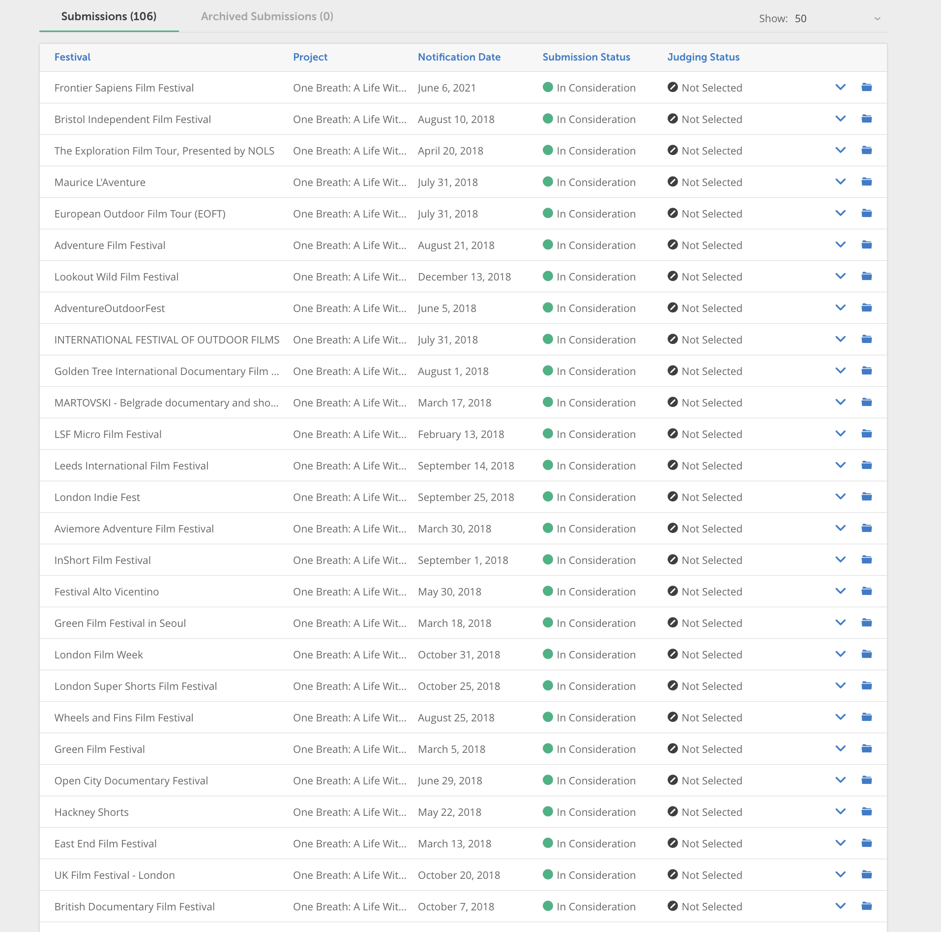The width and height of the screenshot is (941, 932).
Task: Open folder icon for The Exploration Film Tour row
Action: tap(867, 150)
